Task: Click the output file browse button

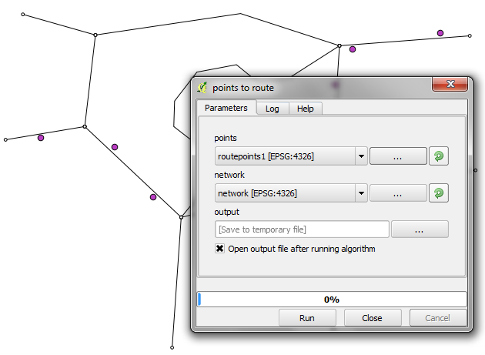Action: point(420,229)
